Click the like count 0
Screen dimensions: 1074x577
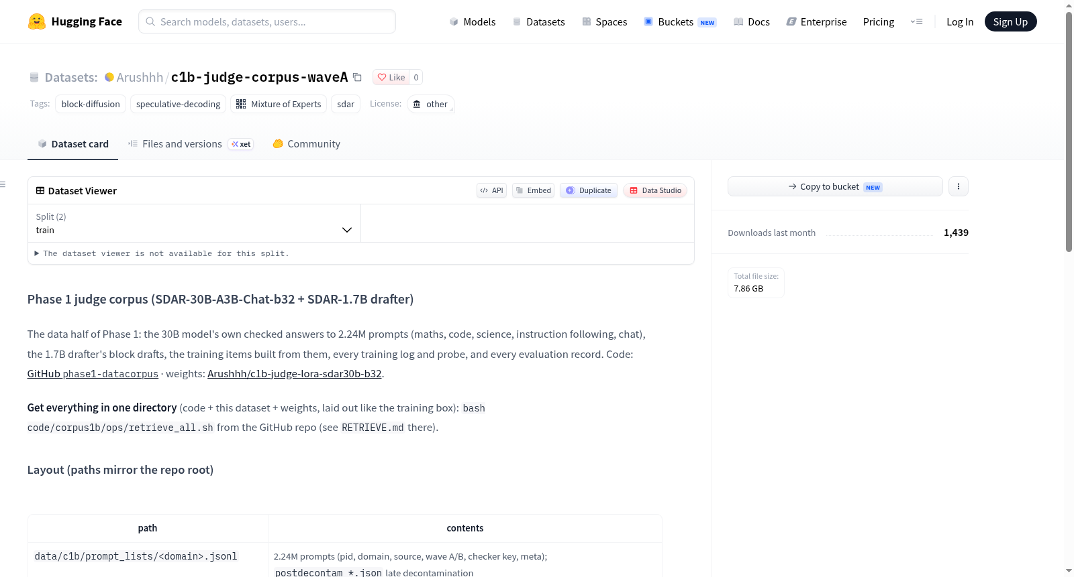416,77
